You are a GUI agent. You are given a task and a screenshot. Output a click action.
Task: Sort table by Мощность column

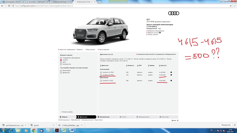[130, 65]
